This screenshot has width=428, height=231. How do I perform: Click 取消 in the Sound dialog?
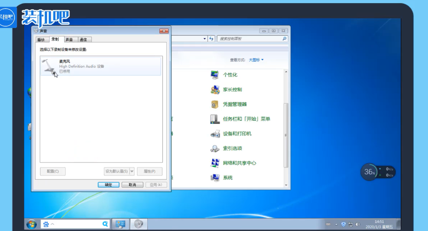click(x=132, y=185)
